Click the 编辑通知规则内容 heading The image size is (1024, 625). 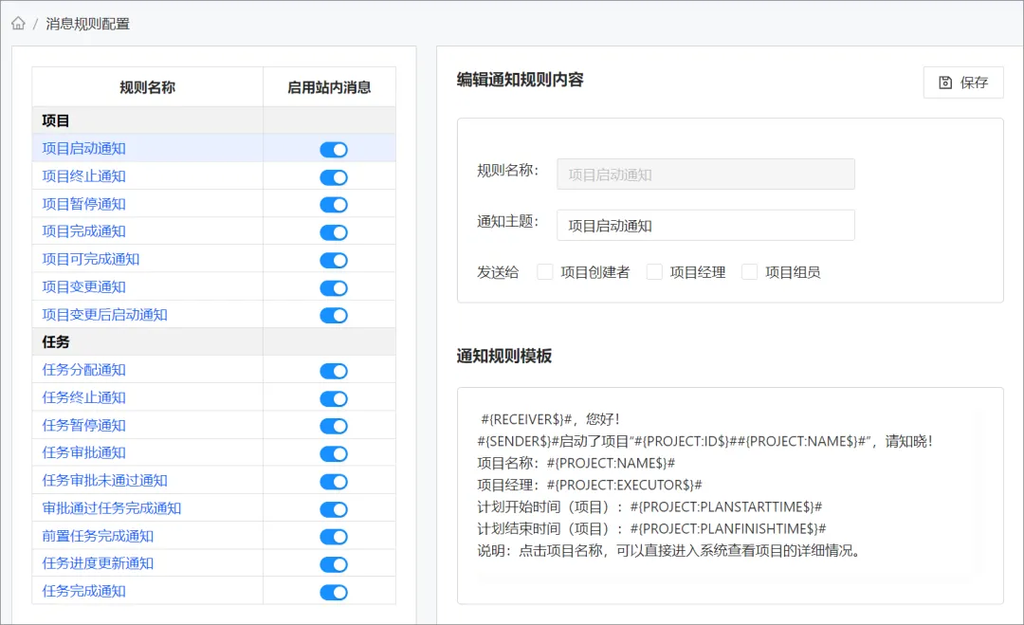[520, 80]
